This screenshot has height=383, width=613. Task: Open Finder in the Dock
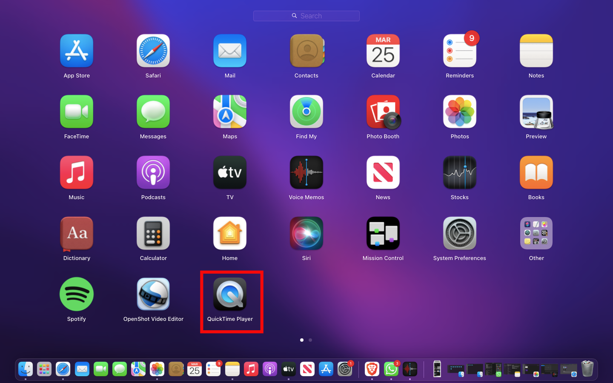point(26,369)
